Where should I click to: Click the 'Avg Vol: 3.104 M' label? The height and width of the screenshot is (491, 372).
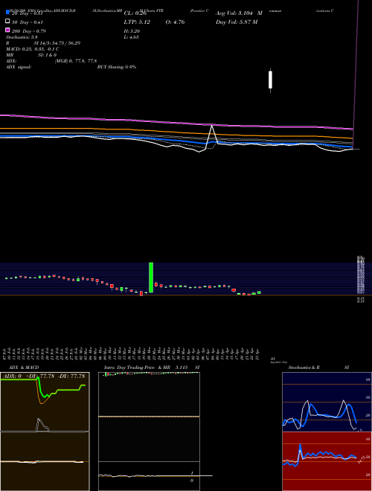[239, 13]
